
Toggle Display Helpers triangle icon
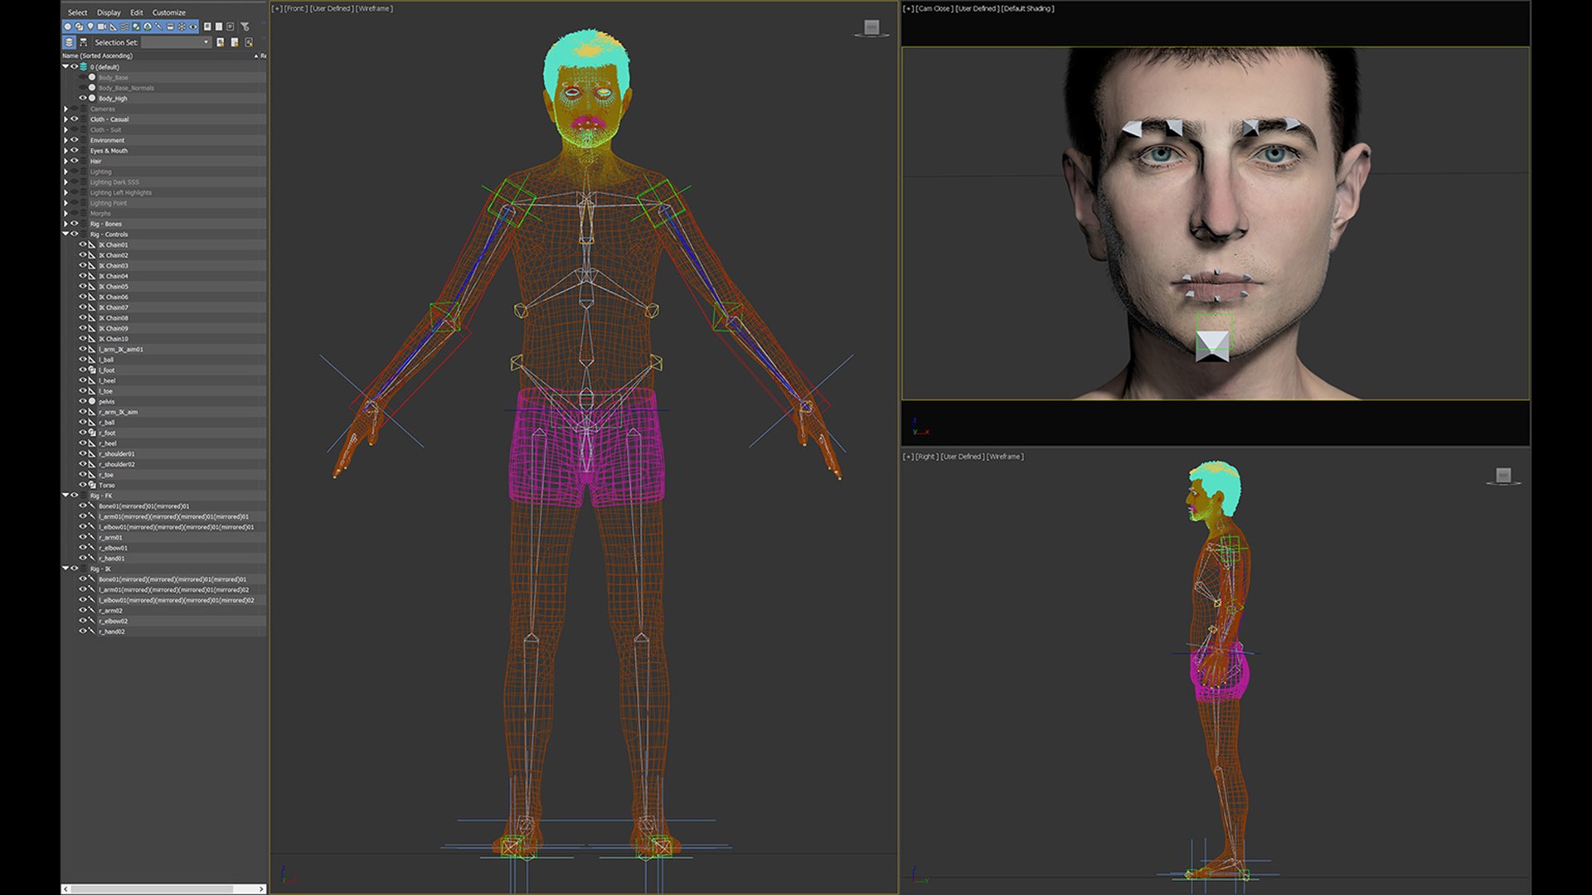113,27
